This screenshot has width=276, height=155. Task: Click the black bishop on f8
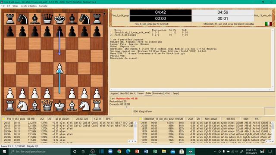tap(72, 19)
